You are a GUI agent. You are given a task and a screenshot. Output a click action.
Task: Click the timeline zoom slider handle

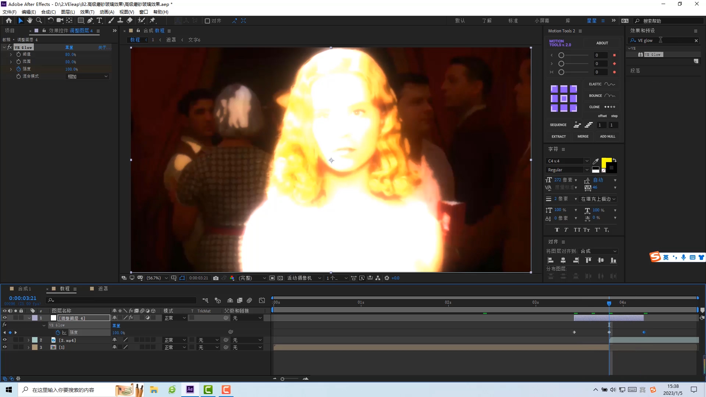click(282, 379)
